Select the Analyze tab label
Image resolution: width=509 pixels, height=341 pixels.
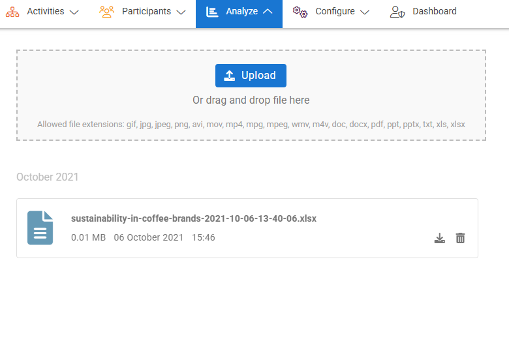tap(241, 12)
